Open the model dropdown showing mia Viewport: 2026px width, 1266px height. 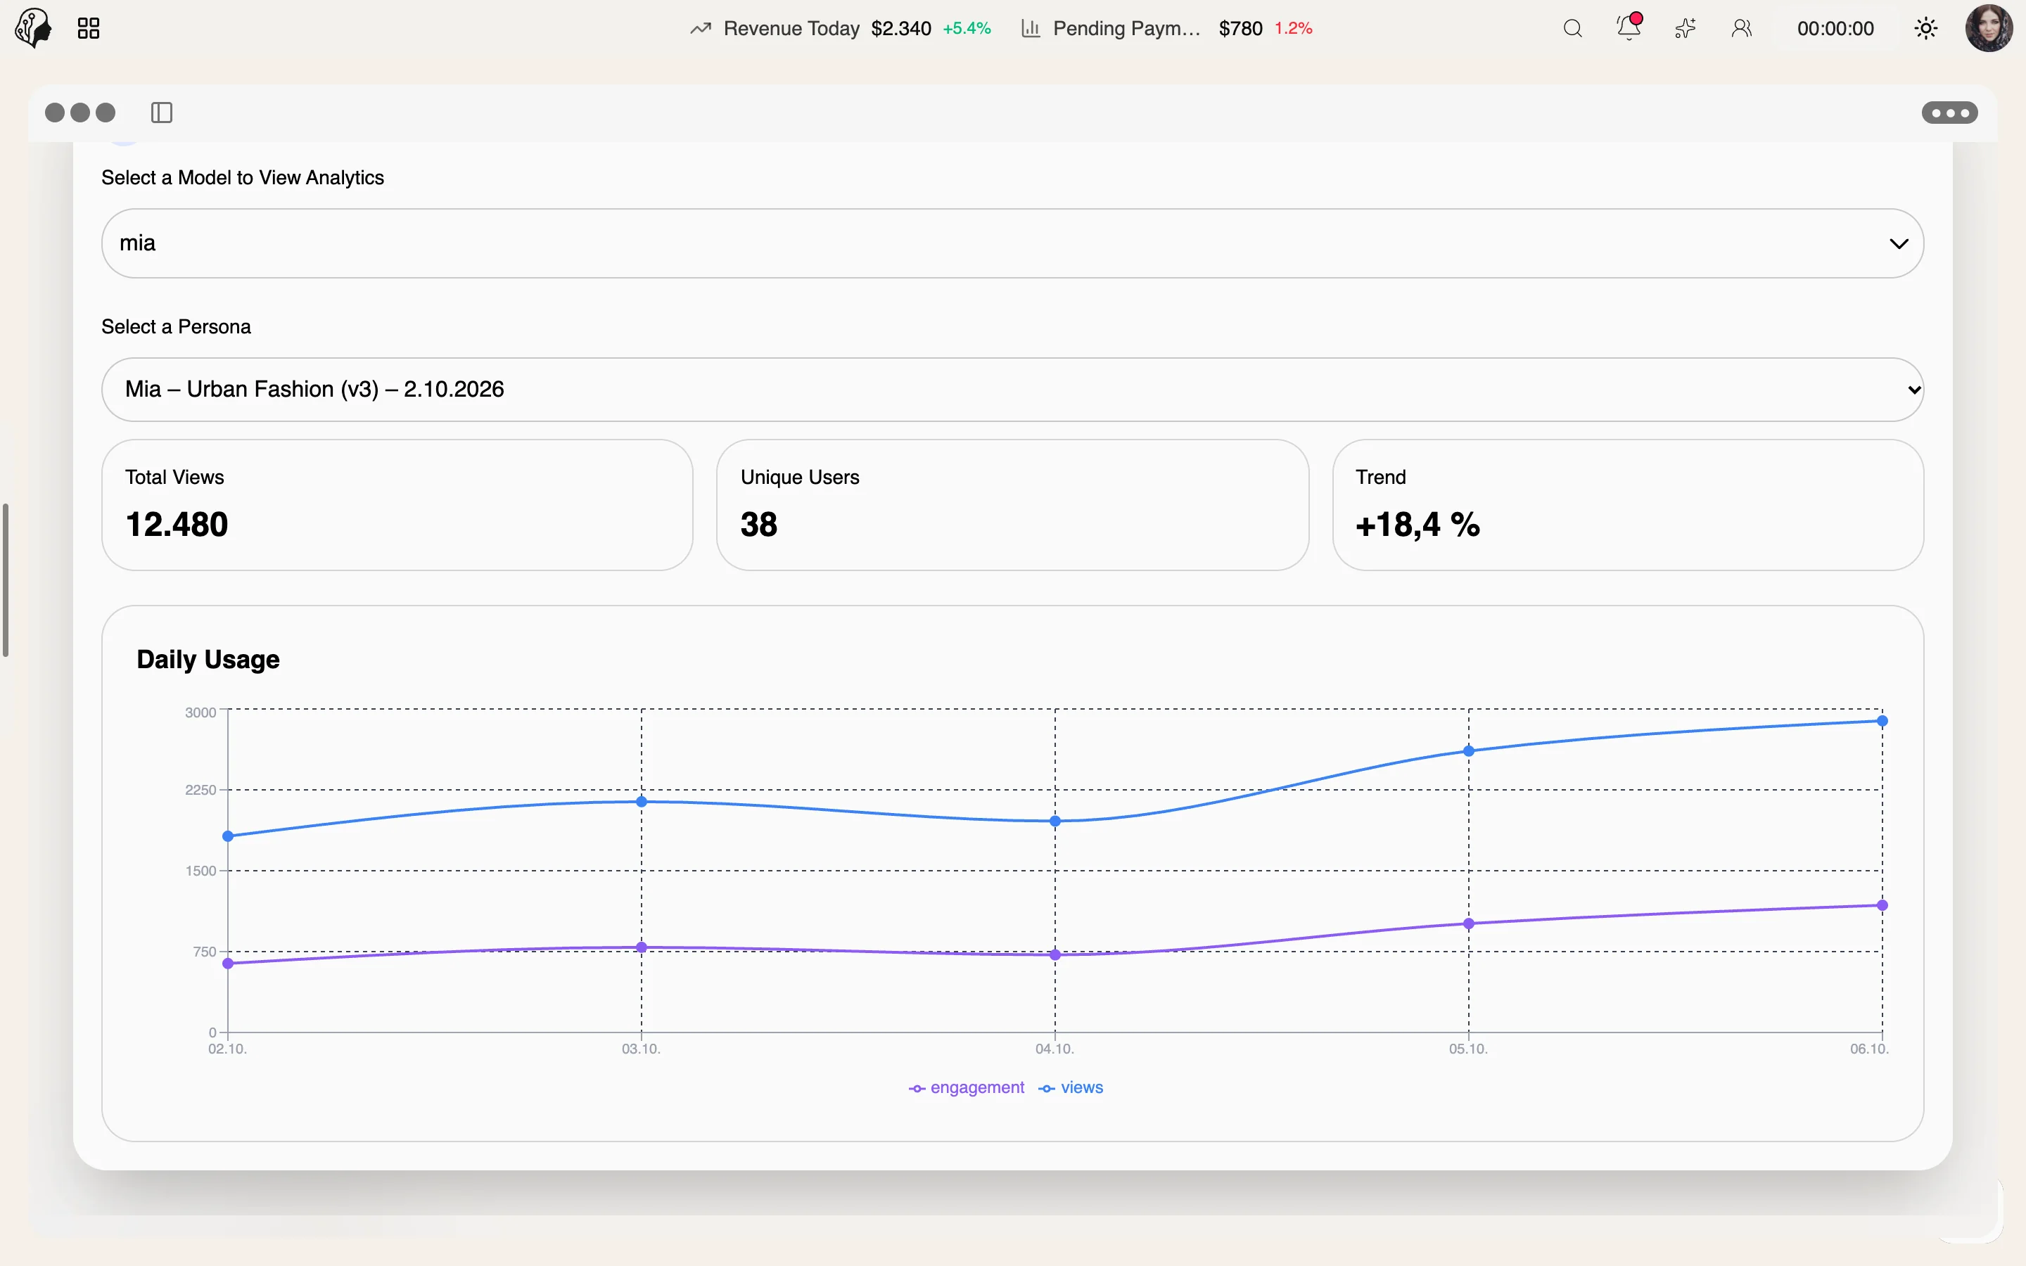(1012, 243)
